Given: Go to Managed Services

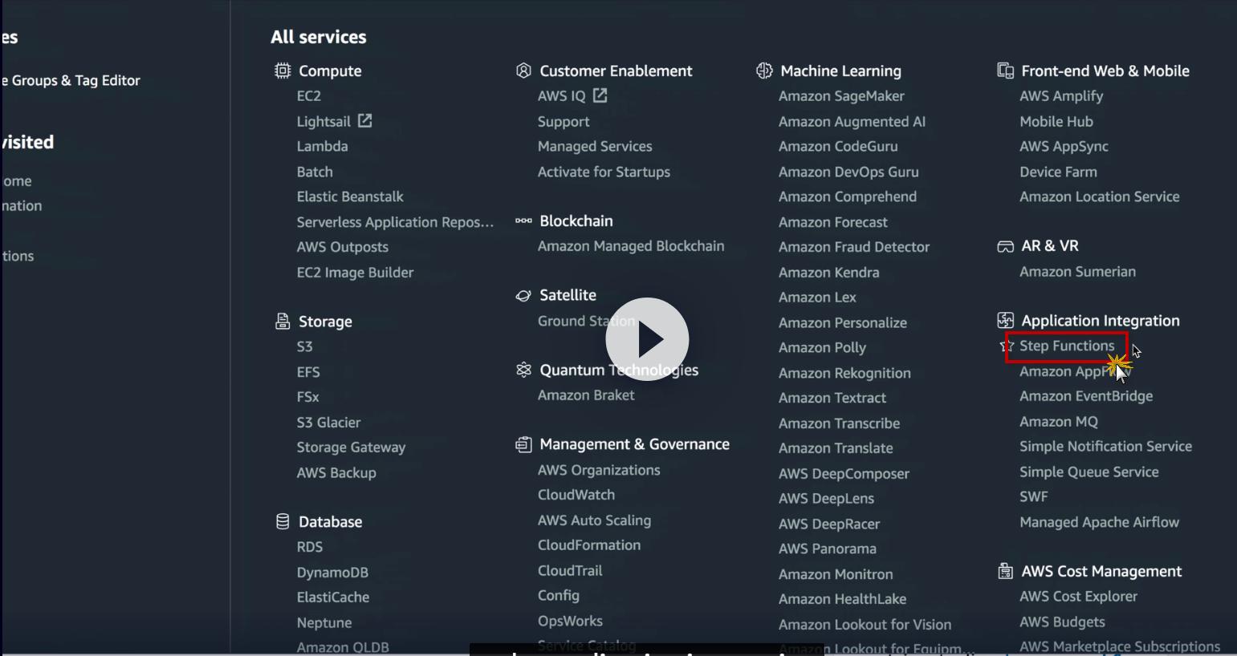Looking at the screenshot, I should [595, 147].
